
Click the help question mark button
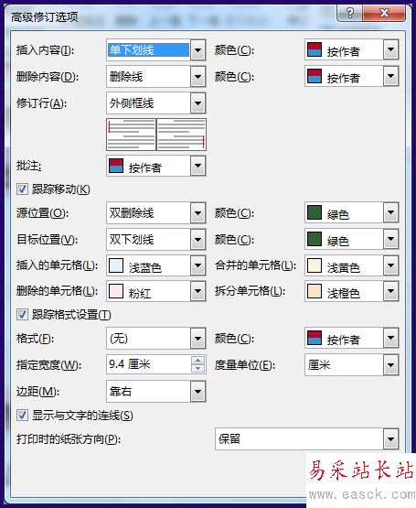349,13
